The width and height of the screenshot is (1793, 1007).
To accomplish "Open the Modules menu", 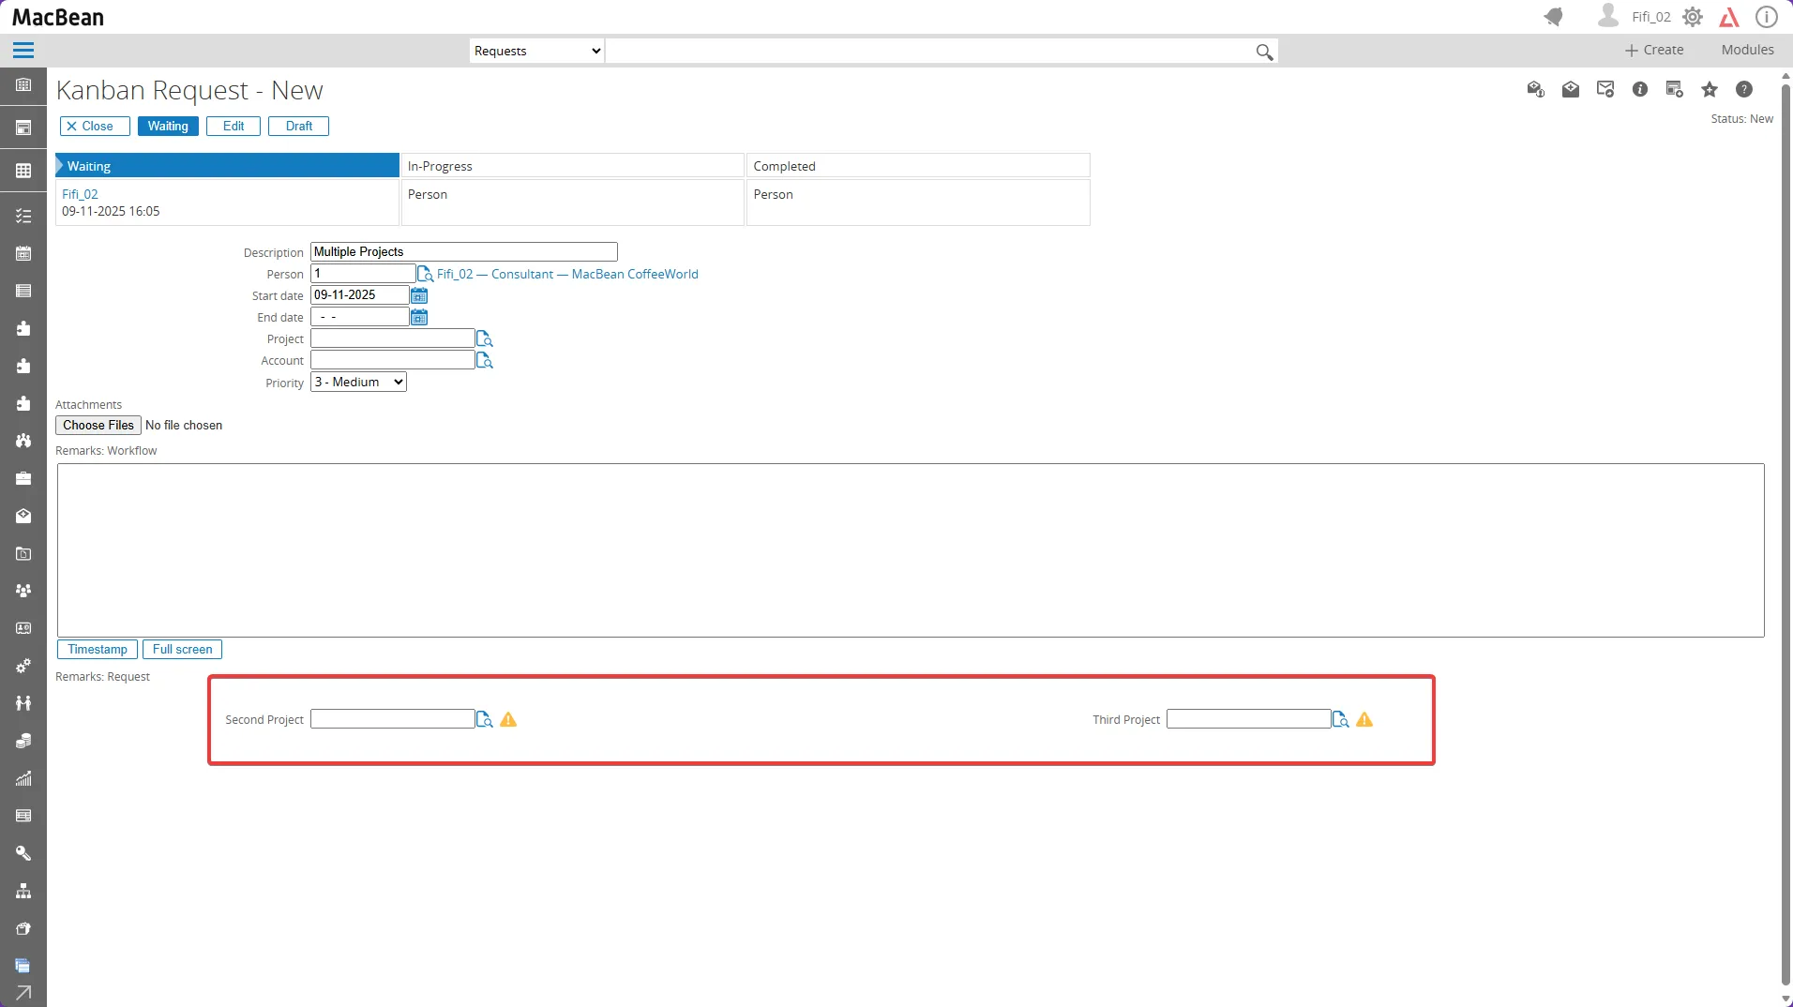I will point(1747,50).
